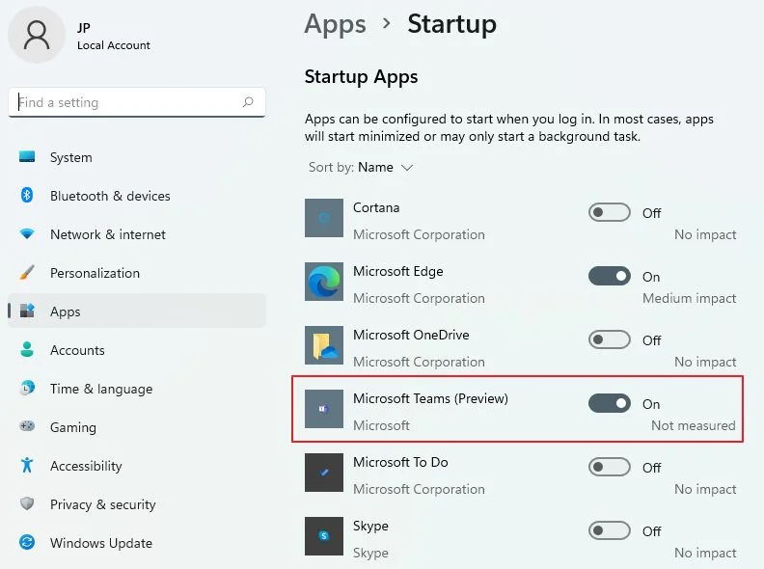Viewport: 764px width, 569px height.
Task: Click the Medium impact text
Action: pyautogui.click(x=689, y=298)
